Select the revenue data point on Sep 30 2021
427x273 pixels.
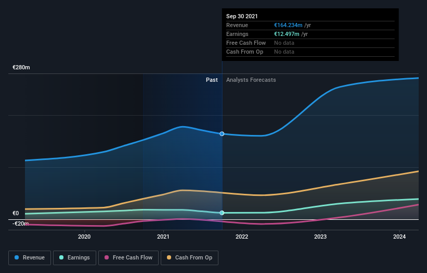coord(222,134)
